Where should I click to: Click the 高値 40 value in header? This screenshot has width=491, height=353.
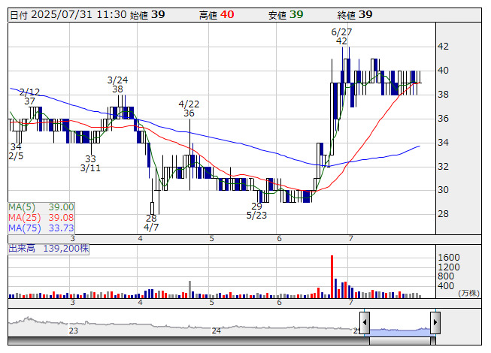coord(217,15)
